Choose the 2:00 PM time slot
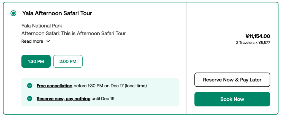The width and height of the screenshot is (282, 118). [x=68, y=61]
